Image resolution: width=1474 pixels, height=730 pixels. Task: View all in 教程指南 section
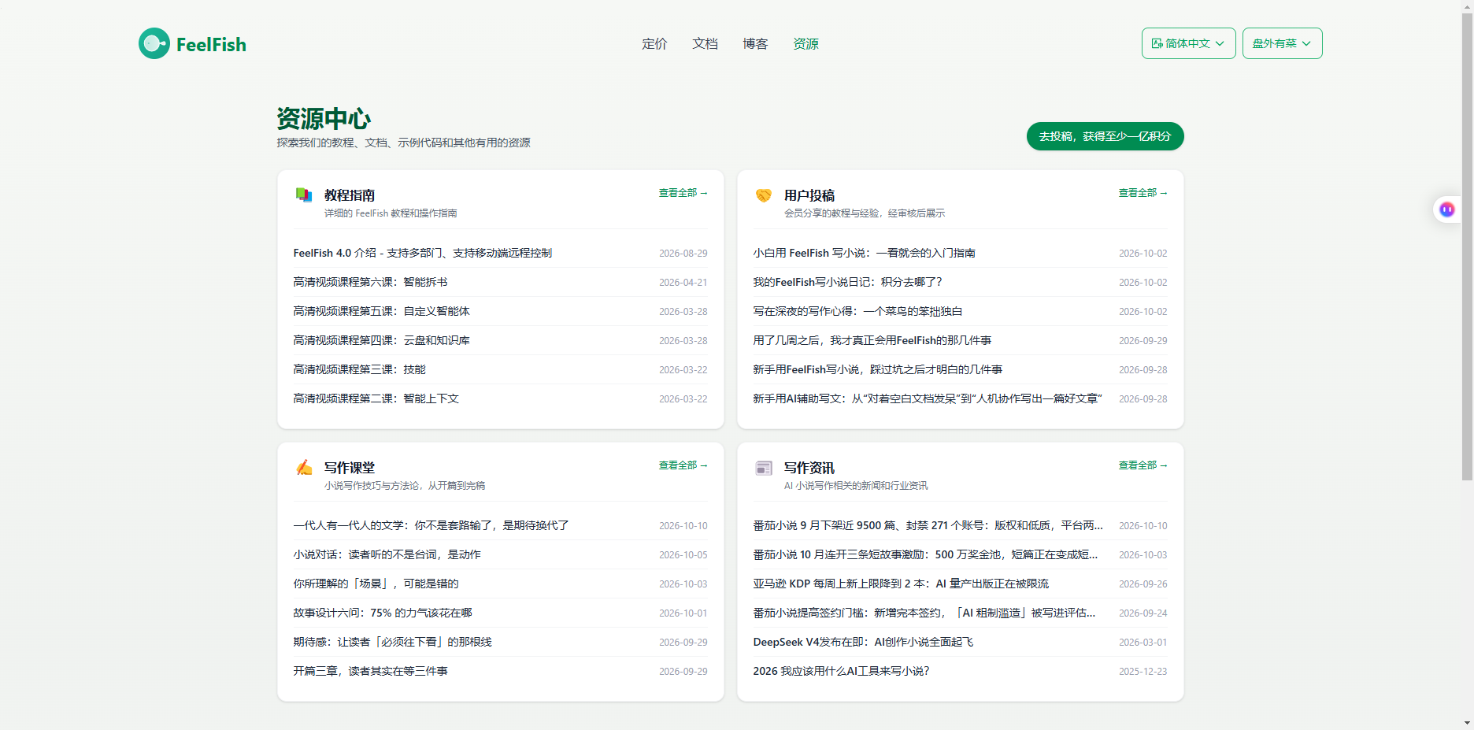pos(683,193)
